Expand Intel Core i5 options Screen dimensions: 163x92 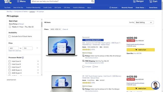tap(38, 64)
